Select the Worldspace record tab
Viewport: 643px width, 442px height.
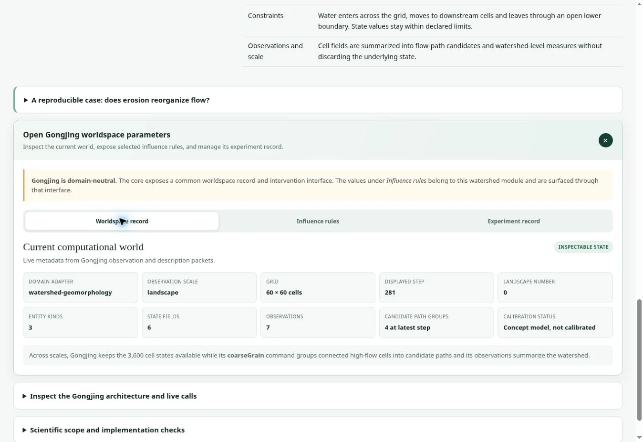point(122,221)
